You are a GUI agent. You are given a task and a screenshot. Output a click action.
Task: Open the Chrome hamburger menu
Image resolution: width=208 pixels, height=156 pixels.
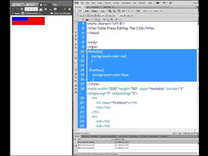(x=70, y=9)
